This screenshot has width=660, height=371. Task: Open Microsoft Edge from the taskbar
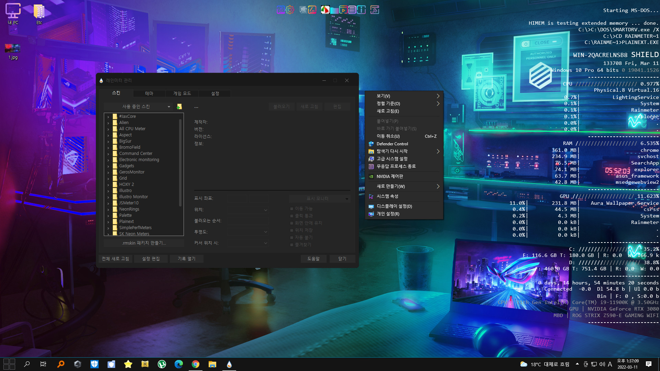[179, 364]
